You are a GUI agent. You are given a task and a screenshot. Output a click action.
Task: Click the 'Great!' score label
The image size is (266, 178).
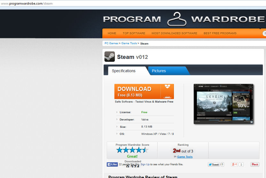point(132,156)
